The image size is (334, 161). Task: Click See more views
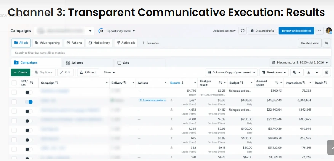[x=150, y=43]
